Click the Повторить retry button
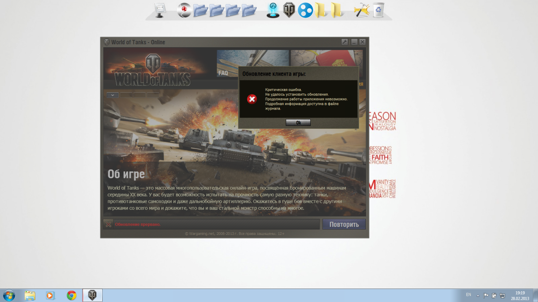Image resolution: width=538 pixels, height=302 pixels. click(344, 224)
